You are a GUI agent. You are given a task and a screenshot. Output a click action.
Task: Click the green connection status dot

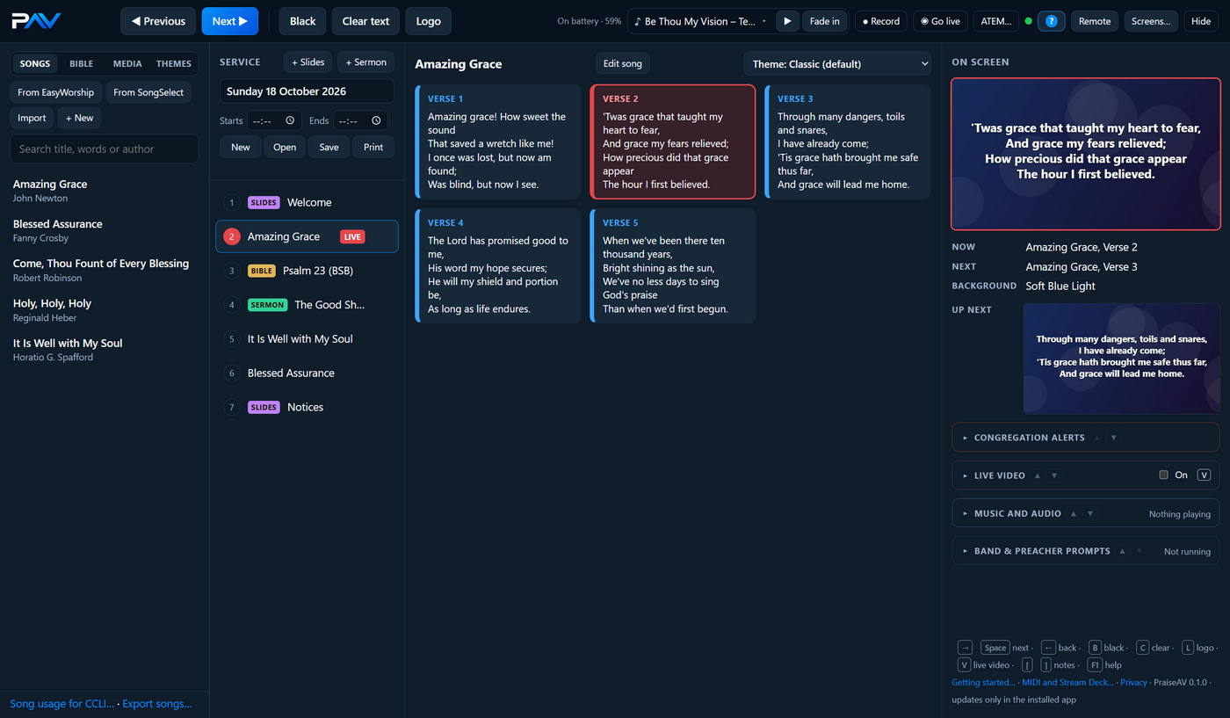point(1028,21)
